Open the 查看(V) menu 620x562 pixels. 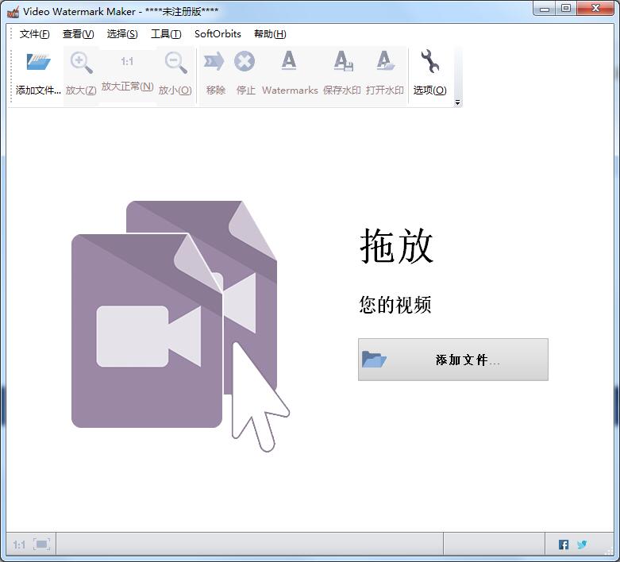78,34
